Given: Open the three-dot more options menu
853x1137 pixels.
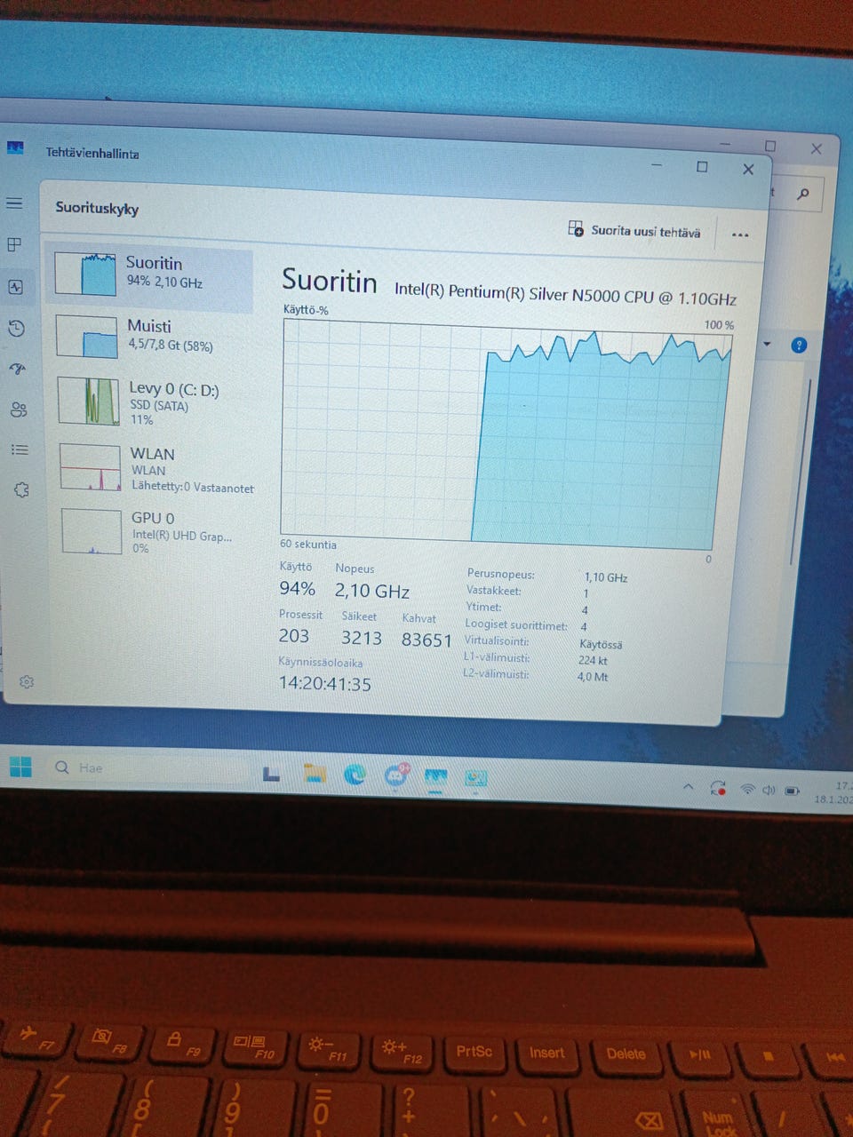Looking at the screenshot, I should (x=740, y=235).
